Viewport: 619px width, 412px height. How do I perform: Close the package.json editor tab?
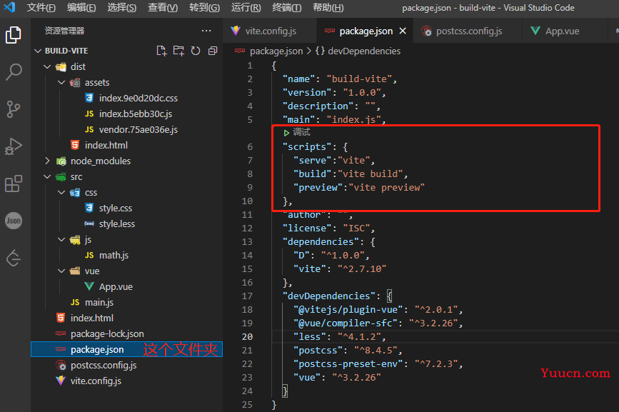click(x=403, y=31)
